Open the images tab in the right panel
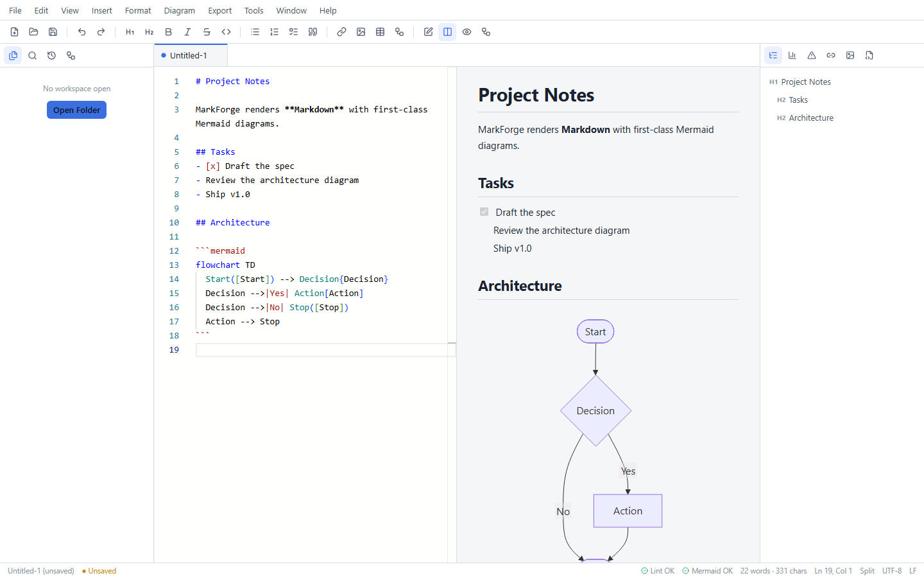This screenshot has width=924, height=578. [850, 56]
